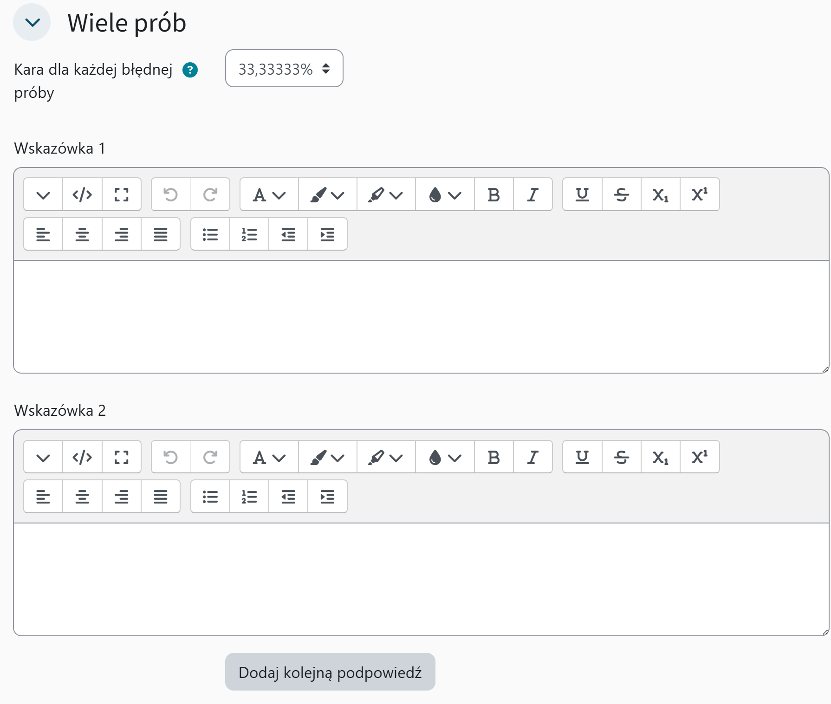Increase indent in Wskazówka 2 editor

[327, 497]
